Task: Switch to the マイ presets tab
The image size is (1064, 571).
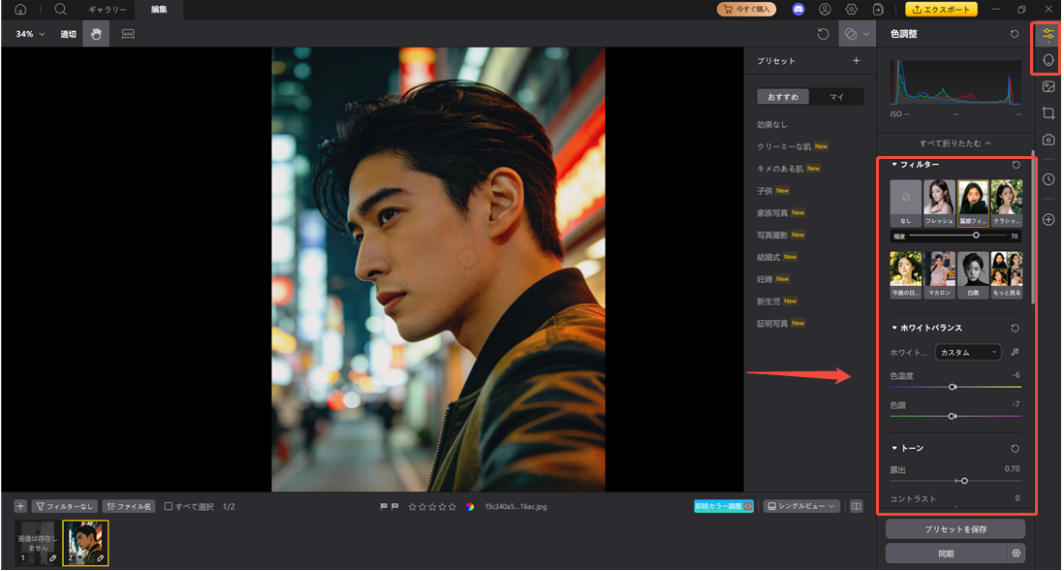Action: click(x=836, y=96)
